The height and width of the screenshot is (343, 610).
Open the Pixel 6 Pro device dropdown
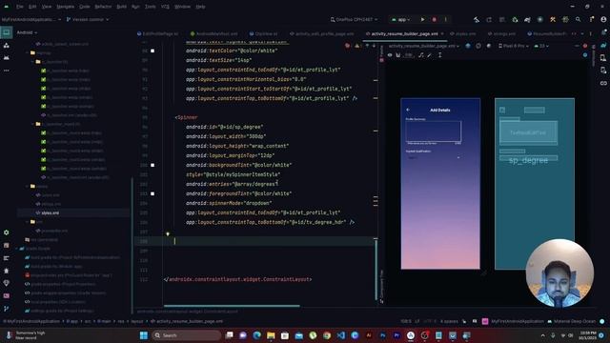point(514,46)
